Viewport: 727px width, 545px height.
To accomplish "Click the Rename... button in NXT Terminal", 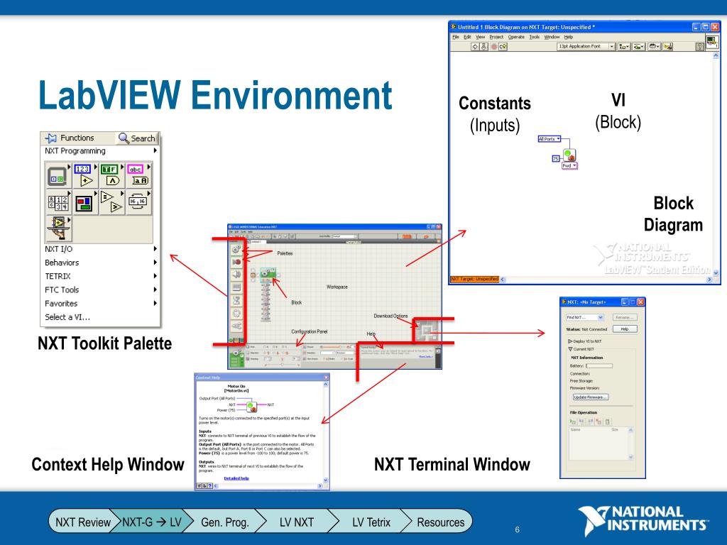I will pos(625,317).
